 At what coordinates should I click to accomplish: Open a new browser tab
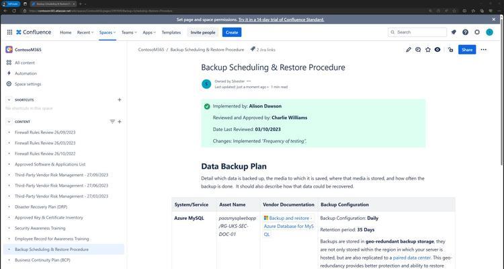pyautogui.click(x=81, y=4)
